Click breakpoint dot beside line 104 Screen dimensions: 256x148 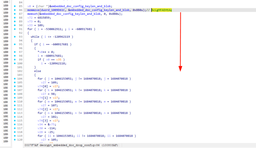pyautogui.click(x=15, y=79)
